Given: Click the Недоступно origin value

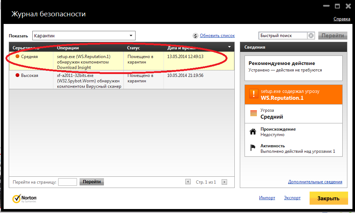Looking at the screenshot, I should tap(273, 135).
